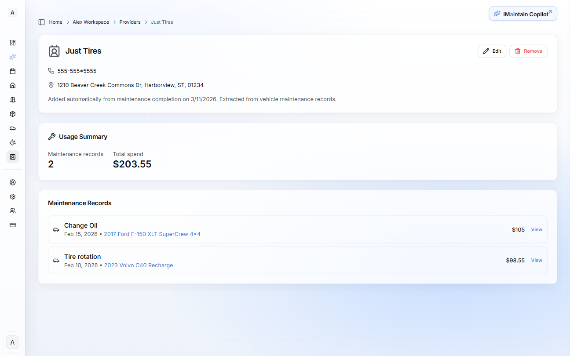This screenshot has width=570, height=356.
Task: Open the users group icon in sidebar
Action: point(13,211)
